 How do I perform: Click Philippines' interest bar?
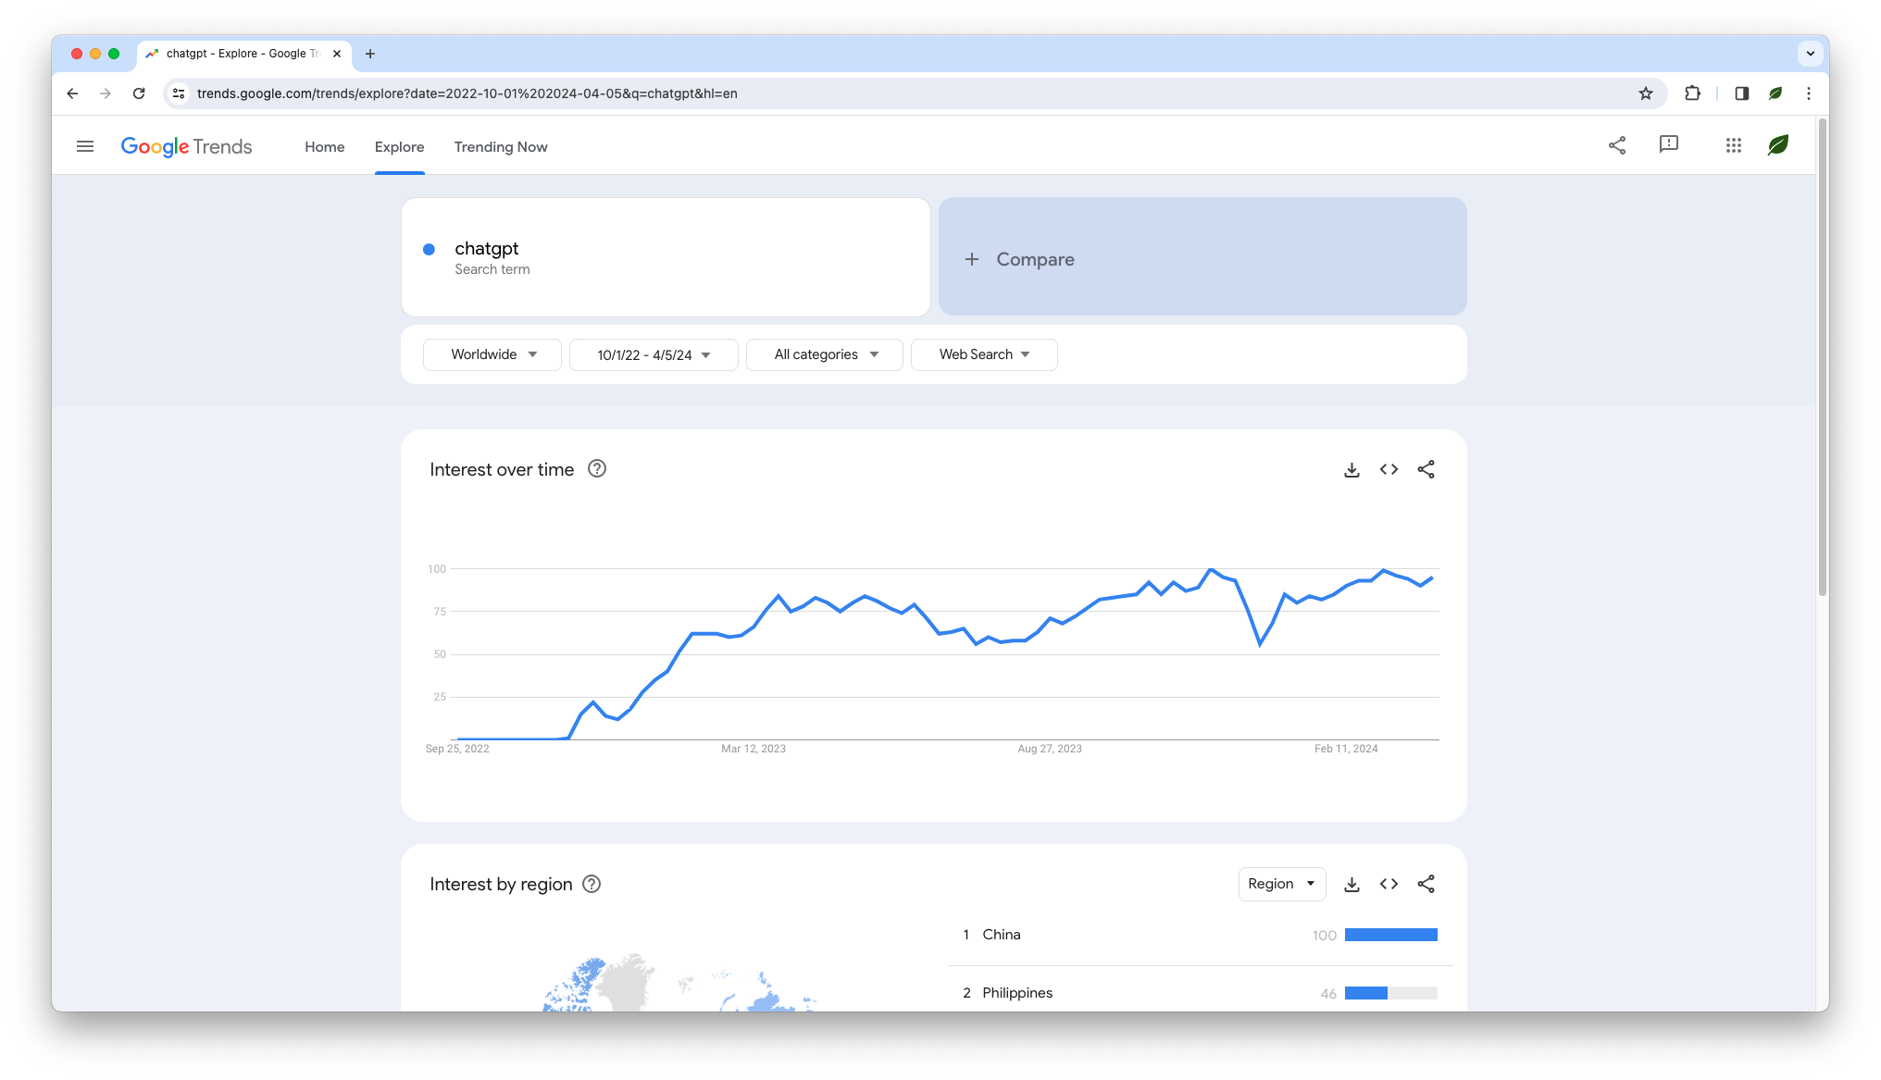(x=1390, y=993)
